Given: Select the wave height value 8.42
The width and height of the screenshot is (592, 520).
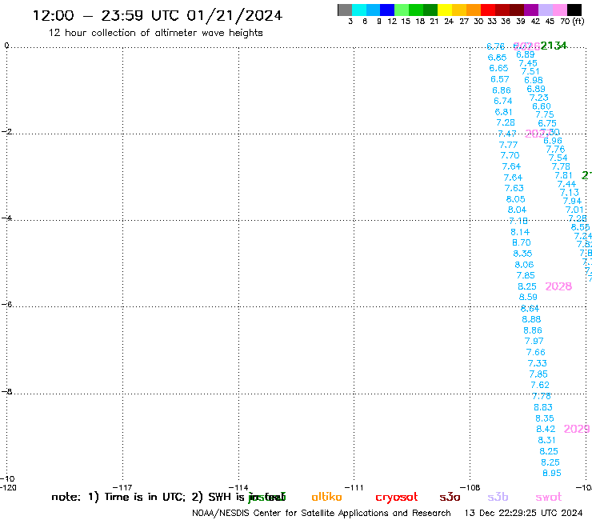Looking at the screenshot, I should tap(546, 430).
